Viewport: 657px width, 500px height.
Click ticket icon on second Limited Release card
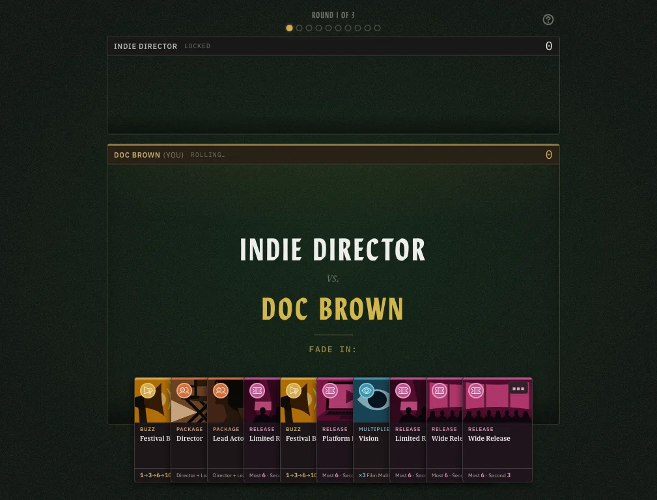click(x=402, y=391)
